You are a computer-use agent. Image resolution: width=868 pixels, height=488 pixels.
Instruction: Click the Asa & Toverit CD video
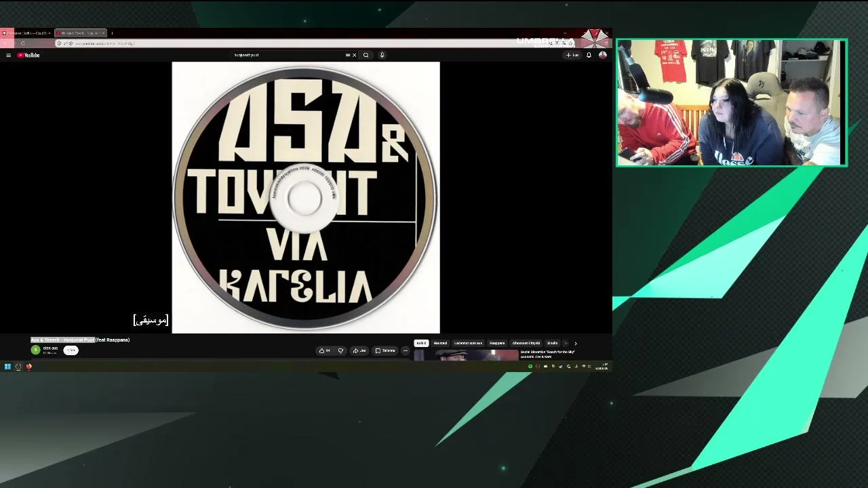click(x=306, y=198)
